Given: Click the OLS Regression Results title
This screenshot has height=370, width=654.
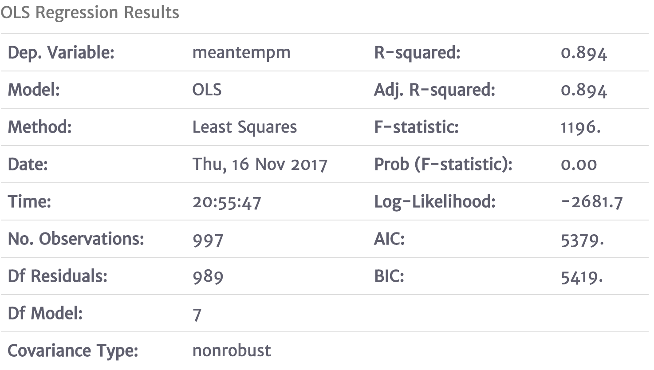Looking at the screenshot, I should coord(90,12).
